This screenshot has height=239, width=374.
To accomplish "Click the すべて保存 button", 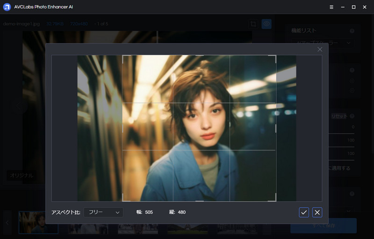I will pos(324,225).
